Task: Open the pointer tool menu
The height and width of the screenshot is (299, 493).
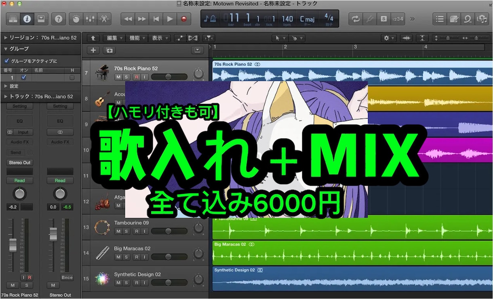Action: tap(280, 38)
